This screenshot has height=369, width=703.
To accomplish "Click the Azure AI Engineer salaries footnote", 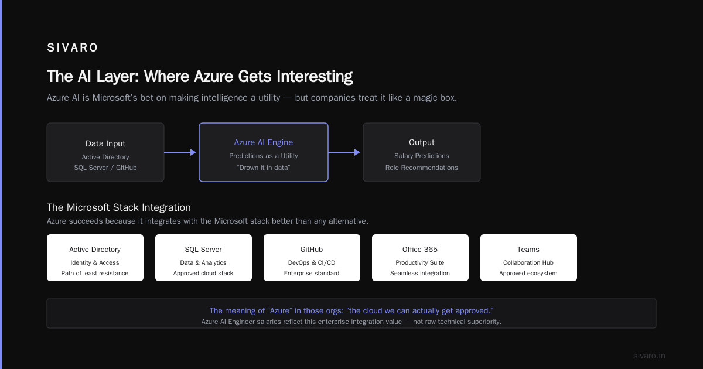I will (x=351, y=322).
